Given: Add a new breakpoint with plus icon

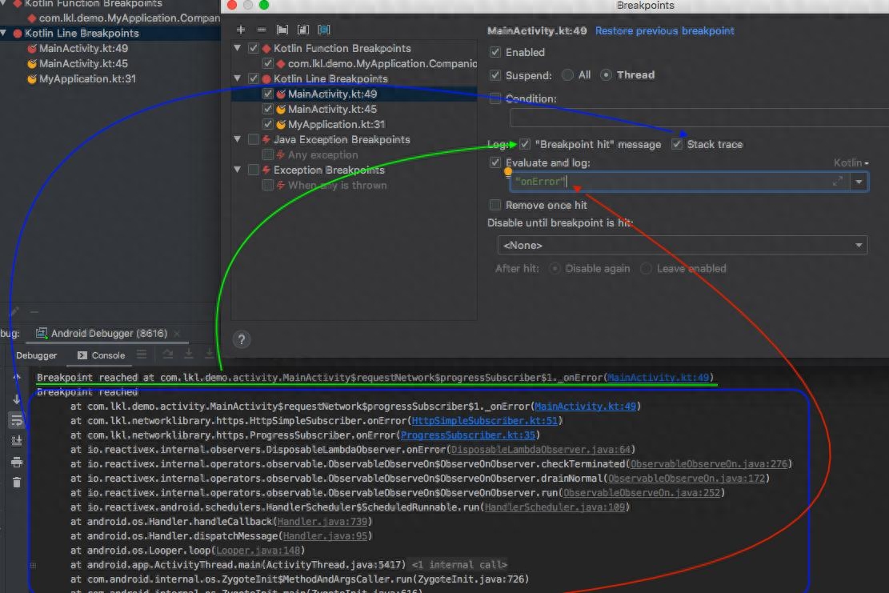Looking at the screenshot, I should coord(241,30).
